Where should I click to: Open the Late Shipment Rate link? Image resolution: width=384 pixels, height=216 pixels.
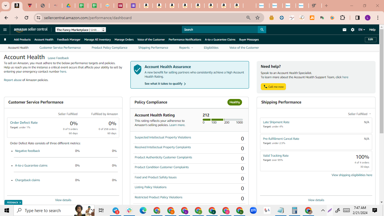click(276, 122)
